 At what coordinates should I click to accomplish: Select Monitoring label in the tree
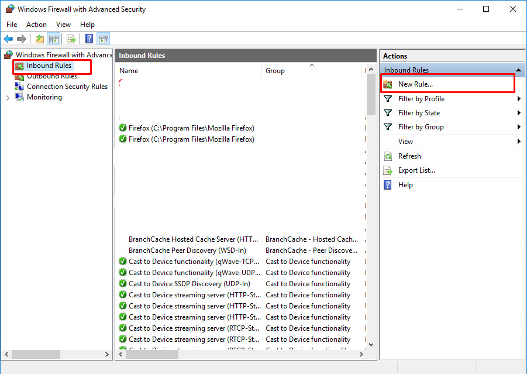pos(44,97)
